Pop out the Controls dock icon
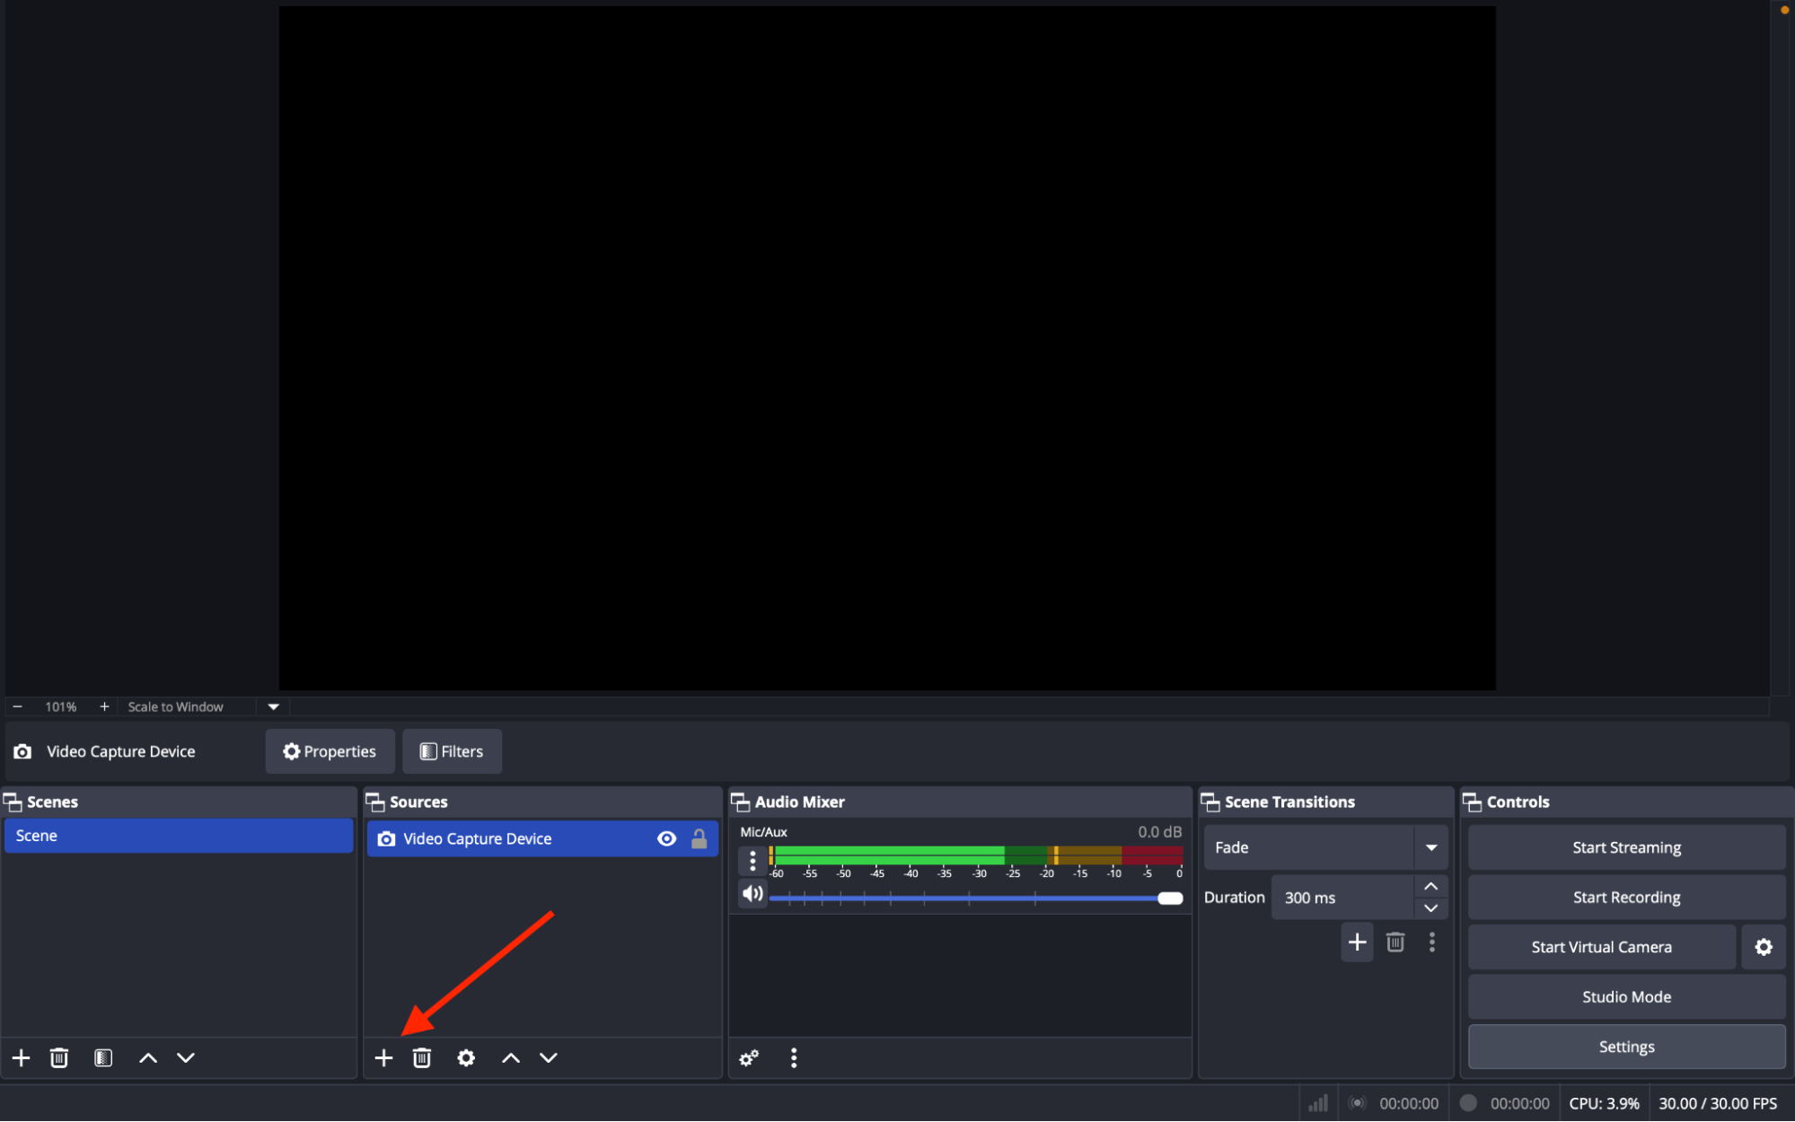 click(1473, 802)
